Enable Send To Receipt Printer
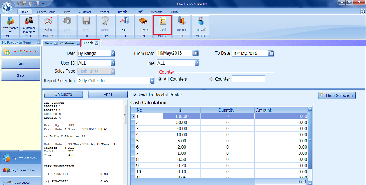Screen dimensions: 366x185 134,94
